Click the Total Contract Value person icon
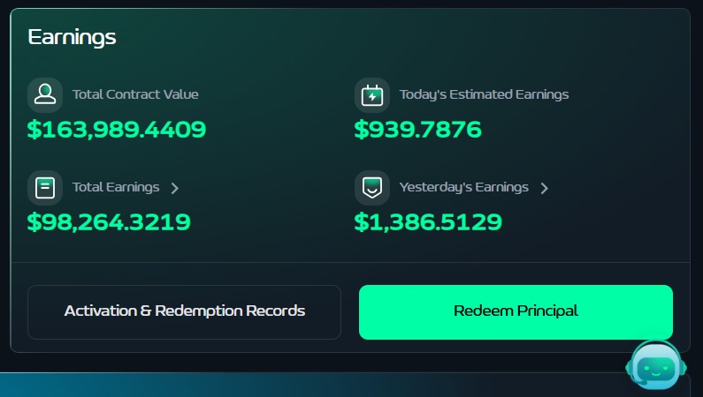The image size is (703, 397). (x=45, y=94)
